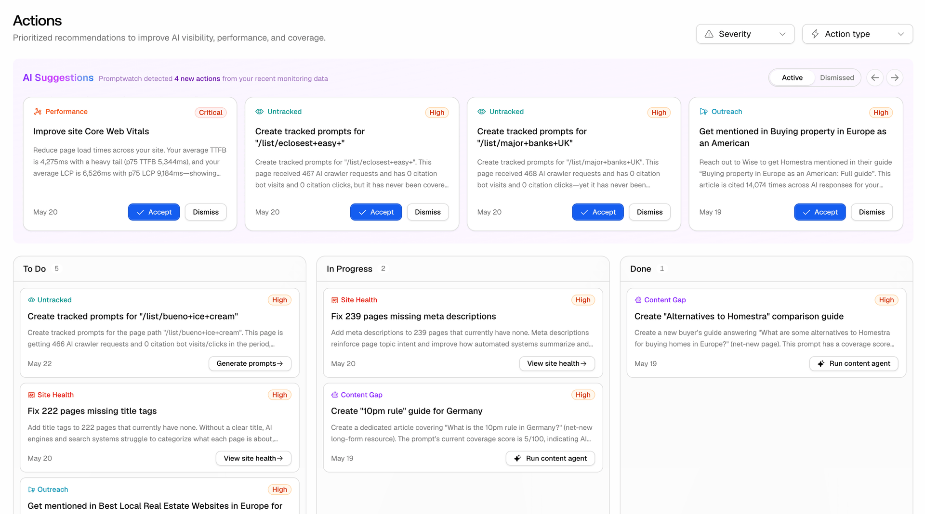The height and width of the screenshot is (514, 925).
Task: Go to previous suggestions with left arrow
Action: point(875,77)
